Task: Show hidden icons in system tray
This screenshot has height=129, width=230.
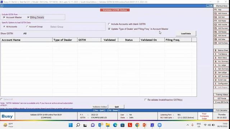Action: [188, 125]
